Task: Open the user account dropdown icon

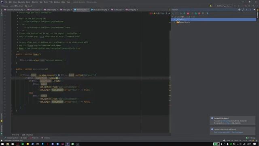Action: pos(211,6)
